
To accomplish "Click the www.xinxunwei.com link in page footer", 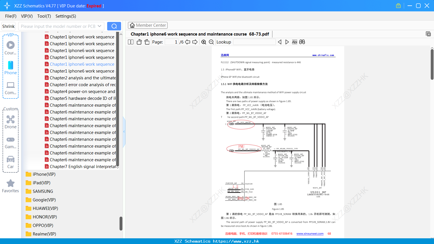I will (310, 234).
